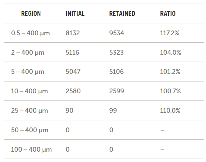Select the 10 – 400 µm region cell
This screenshot has height=162, width=206.
point(29,91)
